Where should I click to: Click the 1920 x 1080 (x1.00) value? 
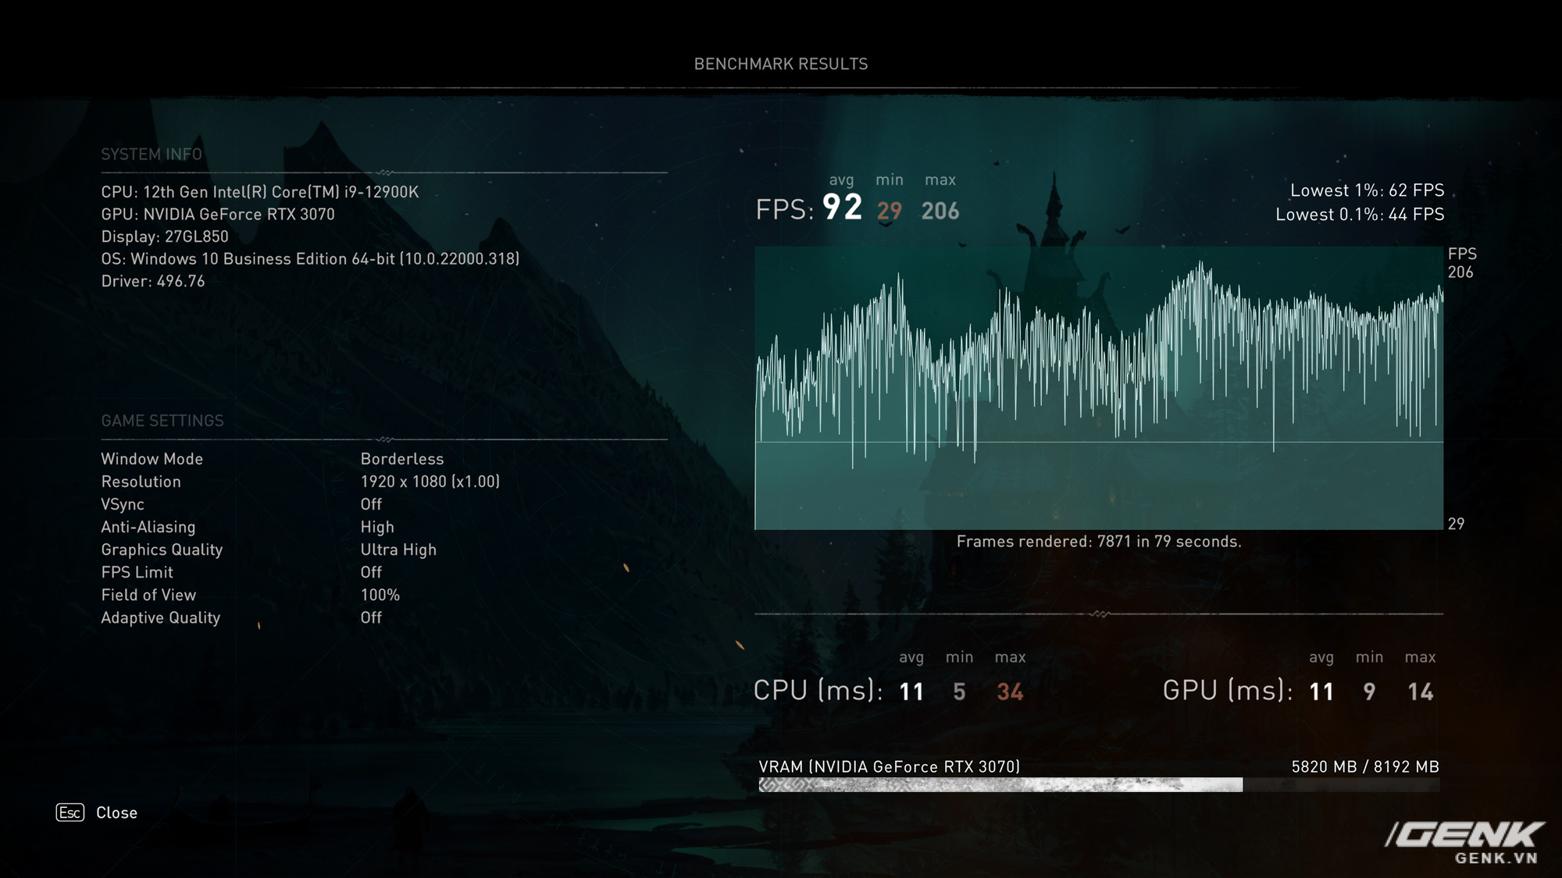pos(430,482)
